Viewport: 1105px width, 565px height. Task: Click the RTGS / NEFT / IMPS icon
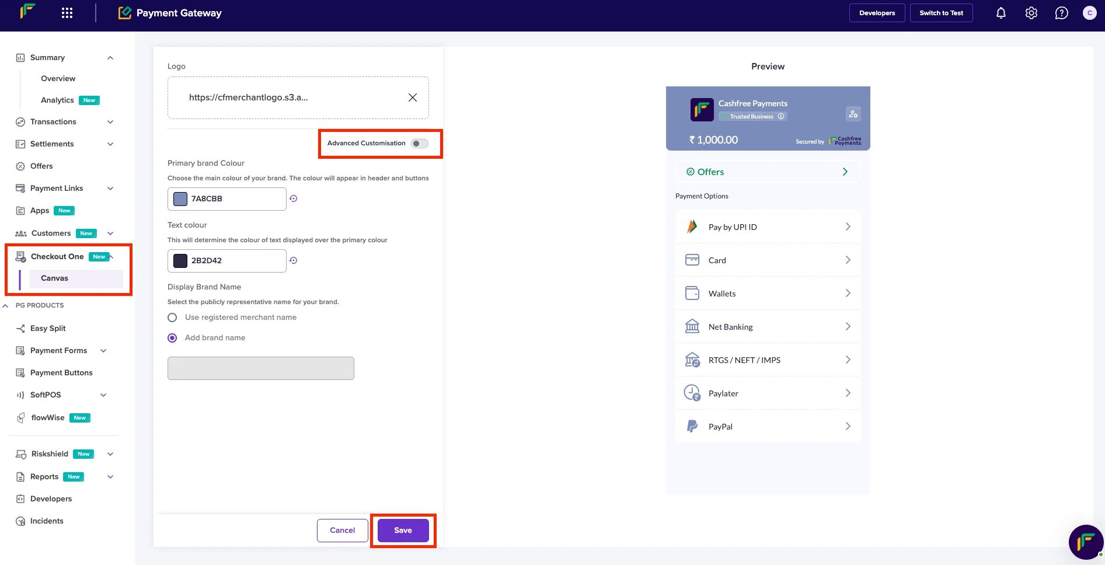pos(692,360)
